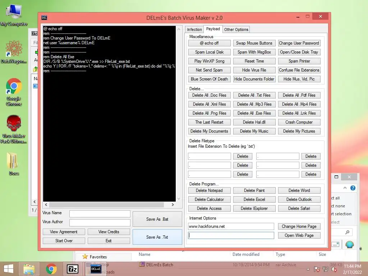This screenshot has width=368, height=276.
Task: Select the DELmEs Batch file in Explorer
Action: click(160, 265)
